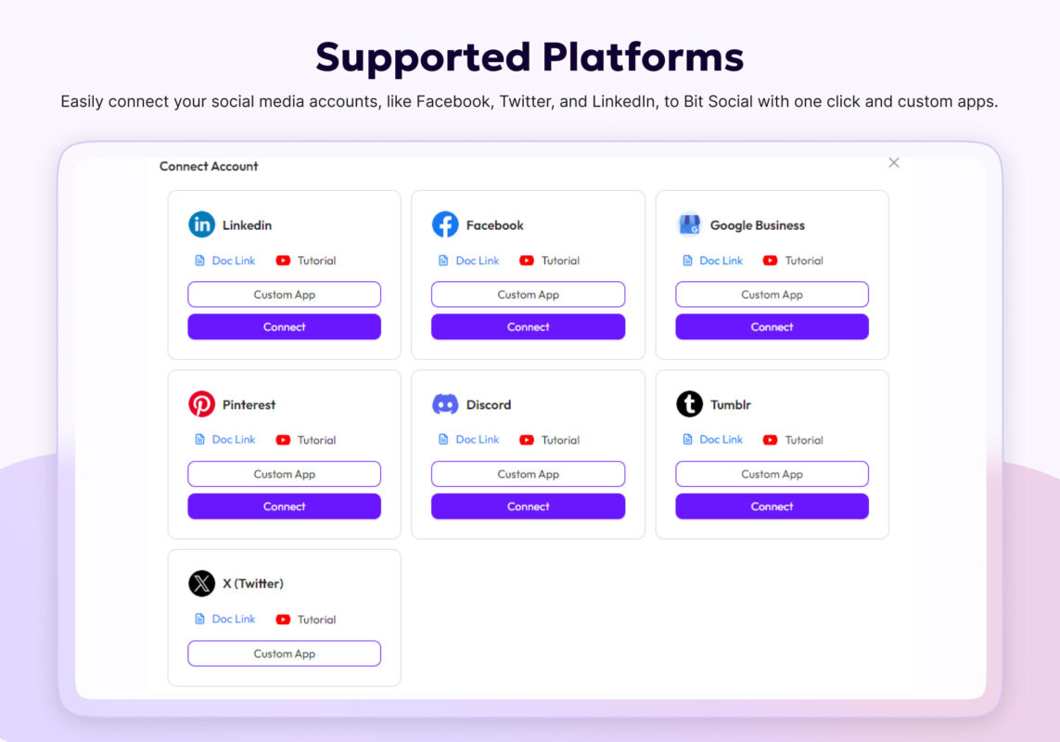The height and width of the screenshot is (742, 1060).
Task: Connect the LinkedIn account
Action: pyautogui.click(x=284, y=326)
